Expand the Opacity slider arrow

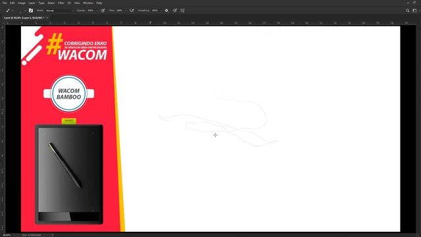pos(97,11)
